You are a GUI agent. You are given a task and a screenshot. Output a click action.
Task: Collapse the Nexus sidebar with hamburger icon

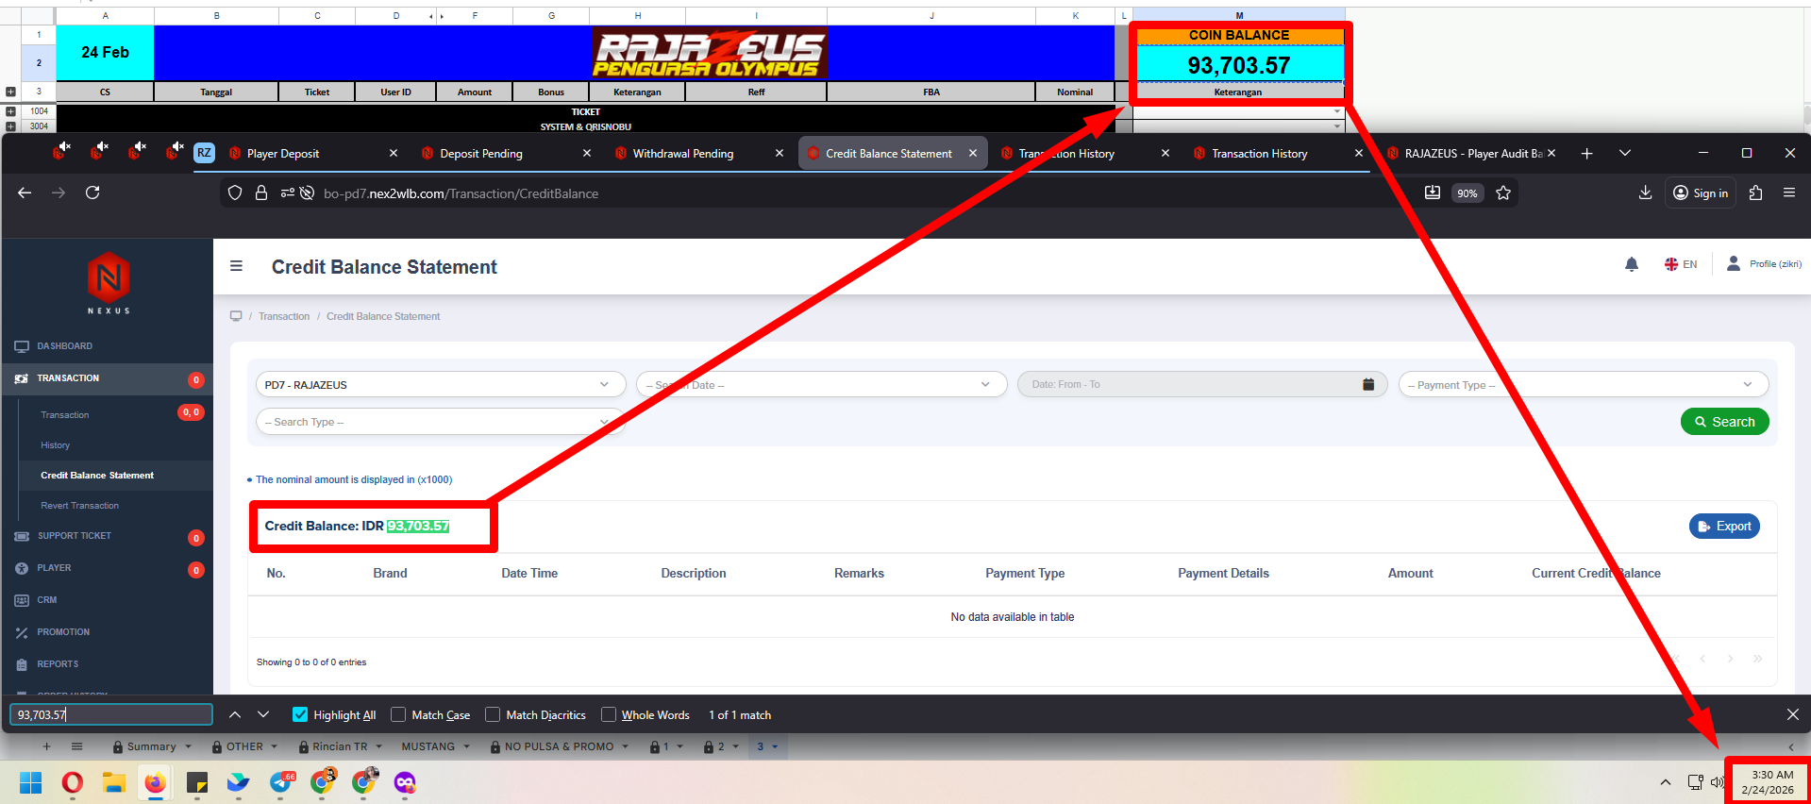[x=237, y=266]
